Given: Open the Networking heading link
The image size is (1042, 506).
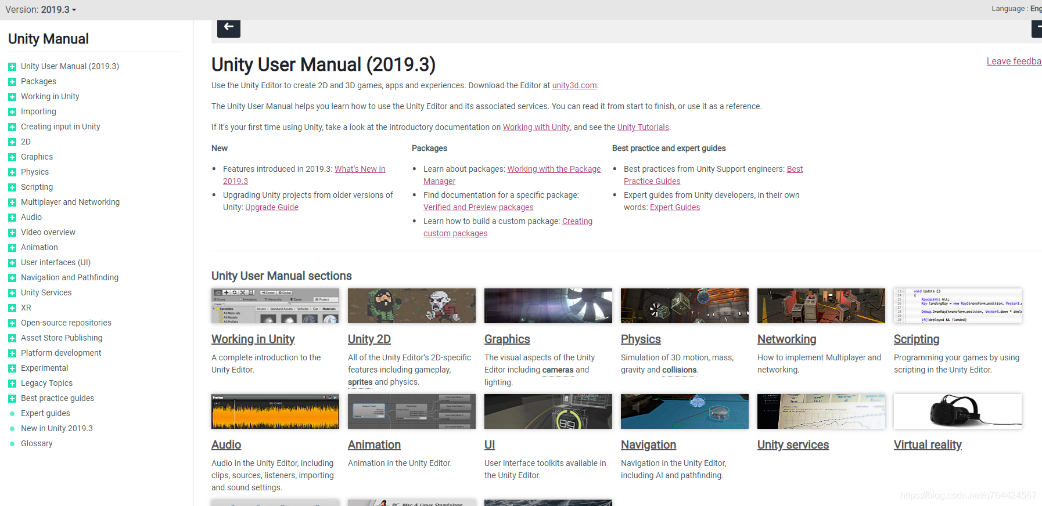Looking at the screenshot, I should point(786,339).
